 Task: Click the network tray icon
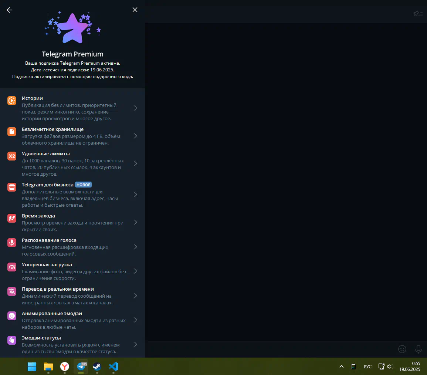coord(381,366)
